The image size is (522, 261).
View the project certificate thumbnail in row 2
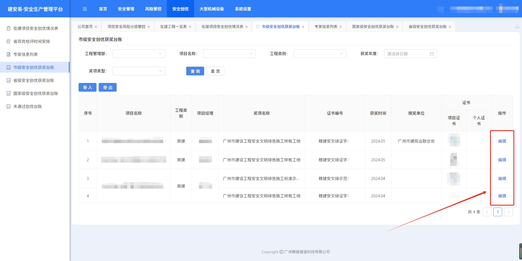(x=453, y=160)
